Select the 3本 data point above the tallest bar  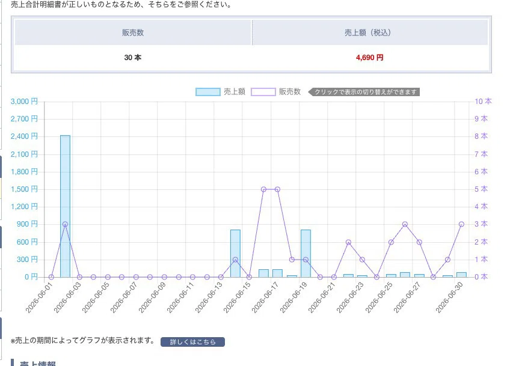pos(65,224)
